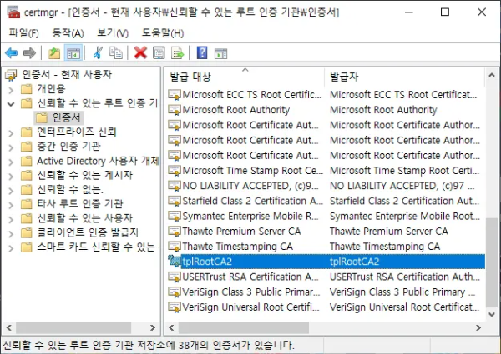Click the list vertical scrollbar up arrow

(x=492, y=76)
